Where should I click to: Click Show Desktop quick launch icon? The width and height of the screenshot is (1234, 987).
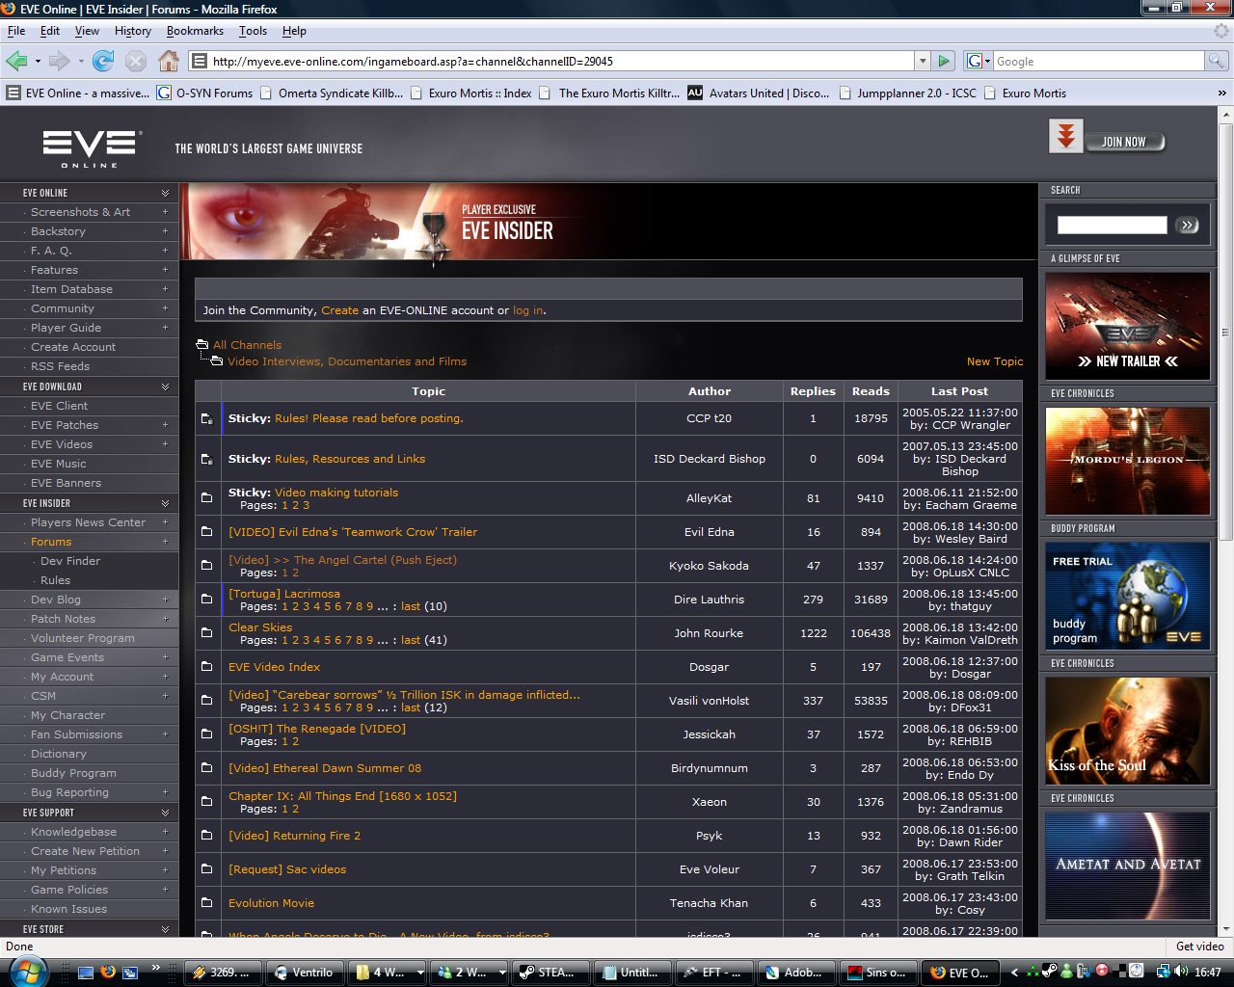pos(86,972)
